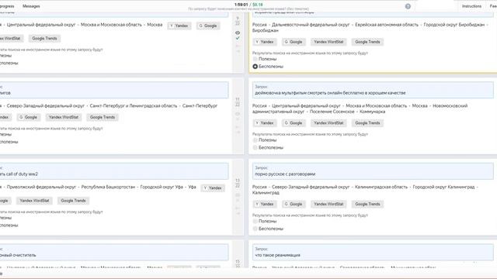Open Yandex WordStat for the дюймовочка query
497x279 pixels.
(328, 122)
